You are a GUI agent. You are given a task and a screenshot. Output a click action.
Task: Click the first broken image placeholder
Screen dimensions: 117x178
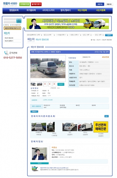[x=45, y=84]
